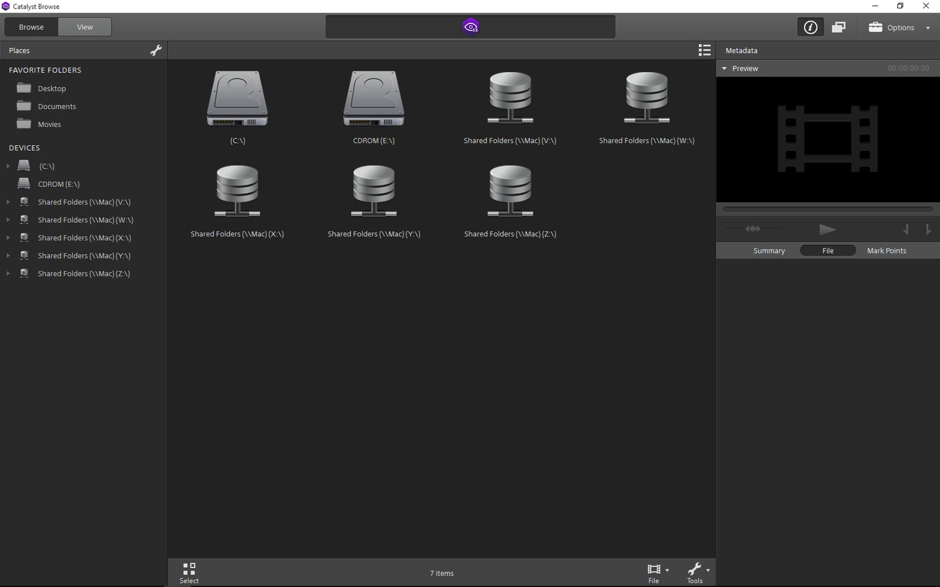Select Shared Folders (Y:\) network drive thumbnail
940x587 pixels.
coord(374,191)
